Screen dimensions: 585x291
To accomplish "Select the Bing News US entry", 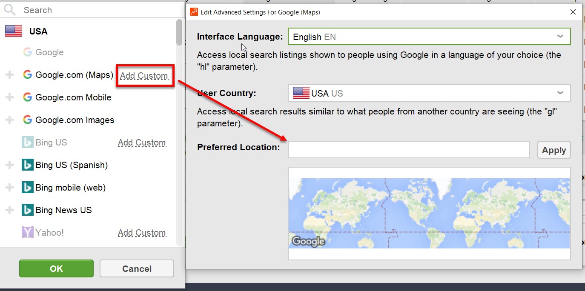I will (63, 210).
